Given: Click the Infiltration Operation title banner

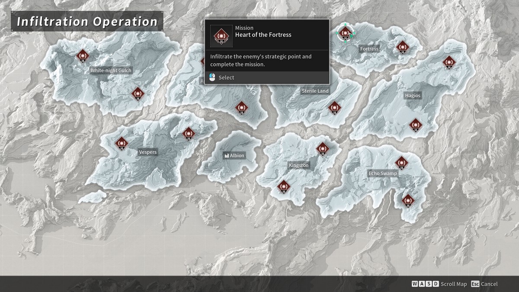Looking at the screenshot, I should tap(87, 22).
